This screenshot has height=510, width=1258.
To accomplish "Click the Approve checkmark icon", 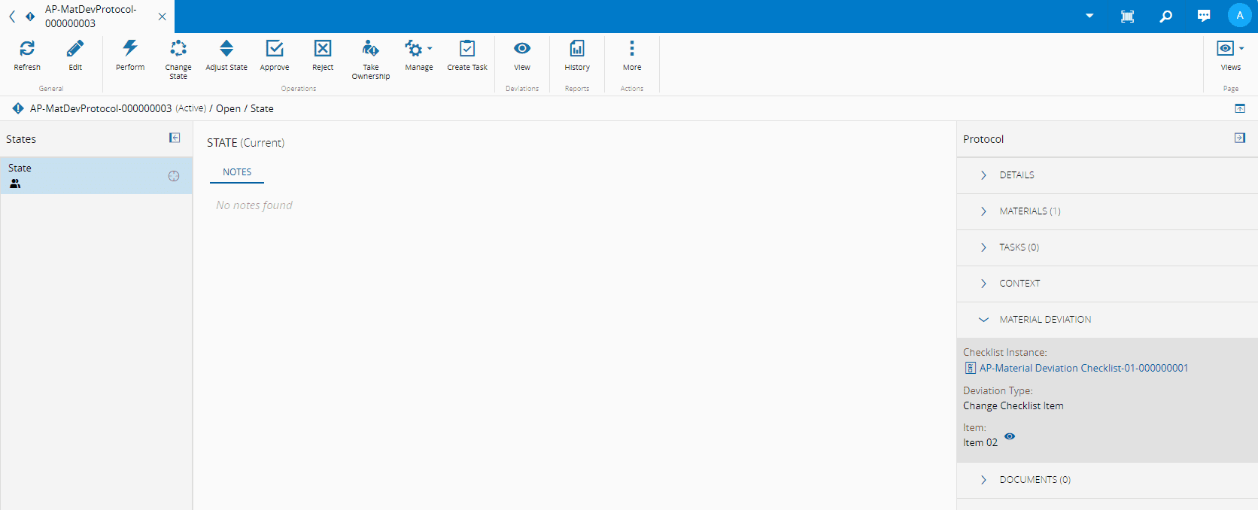I will click(275, 50).
